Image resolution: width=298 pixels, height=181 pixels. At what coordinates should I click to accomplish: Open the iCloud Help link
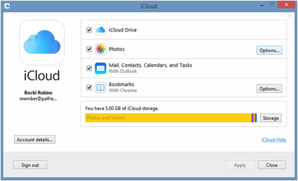(274, 140)
